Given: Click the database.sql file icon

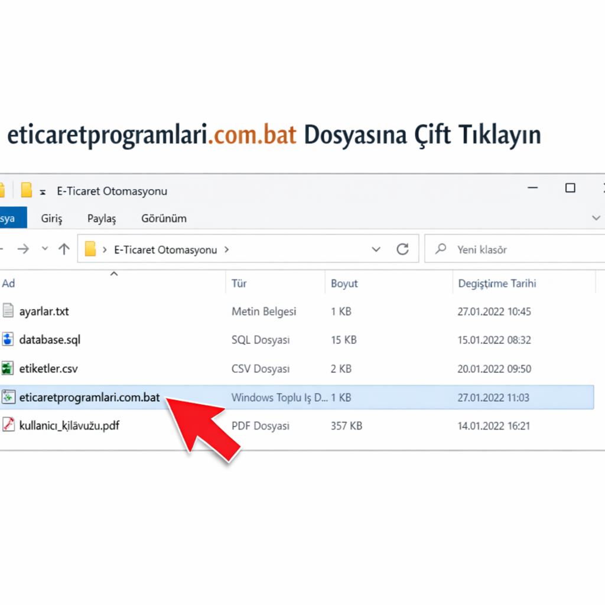Looking at the screenshot, I should [x=8, y=340].
